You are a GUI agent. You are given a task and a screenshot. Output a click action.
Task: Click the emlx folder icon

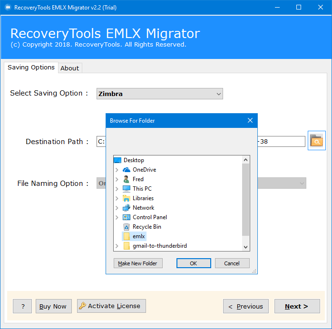(127, 236)
